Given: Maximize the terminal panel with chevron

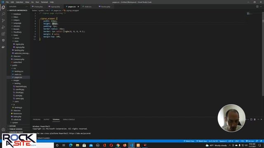Looking at the screenshot, I should click(258, 120).
